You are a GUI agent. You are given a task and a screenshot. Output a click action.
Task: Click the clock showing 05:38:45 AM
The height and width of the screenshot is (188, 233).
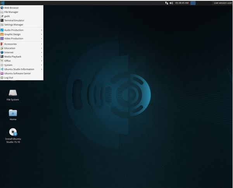coord(182,3)
